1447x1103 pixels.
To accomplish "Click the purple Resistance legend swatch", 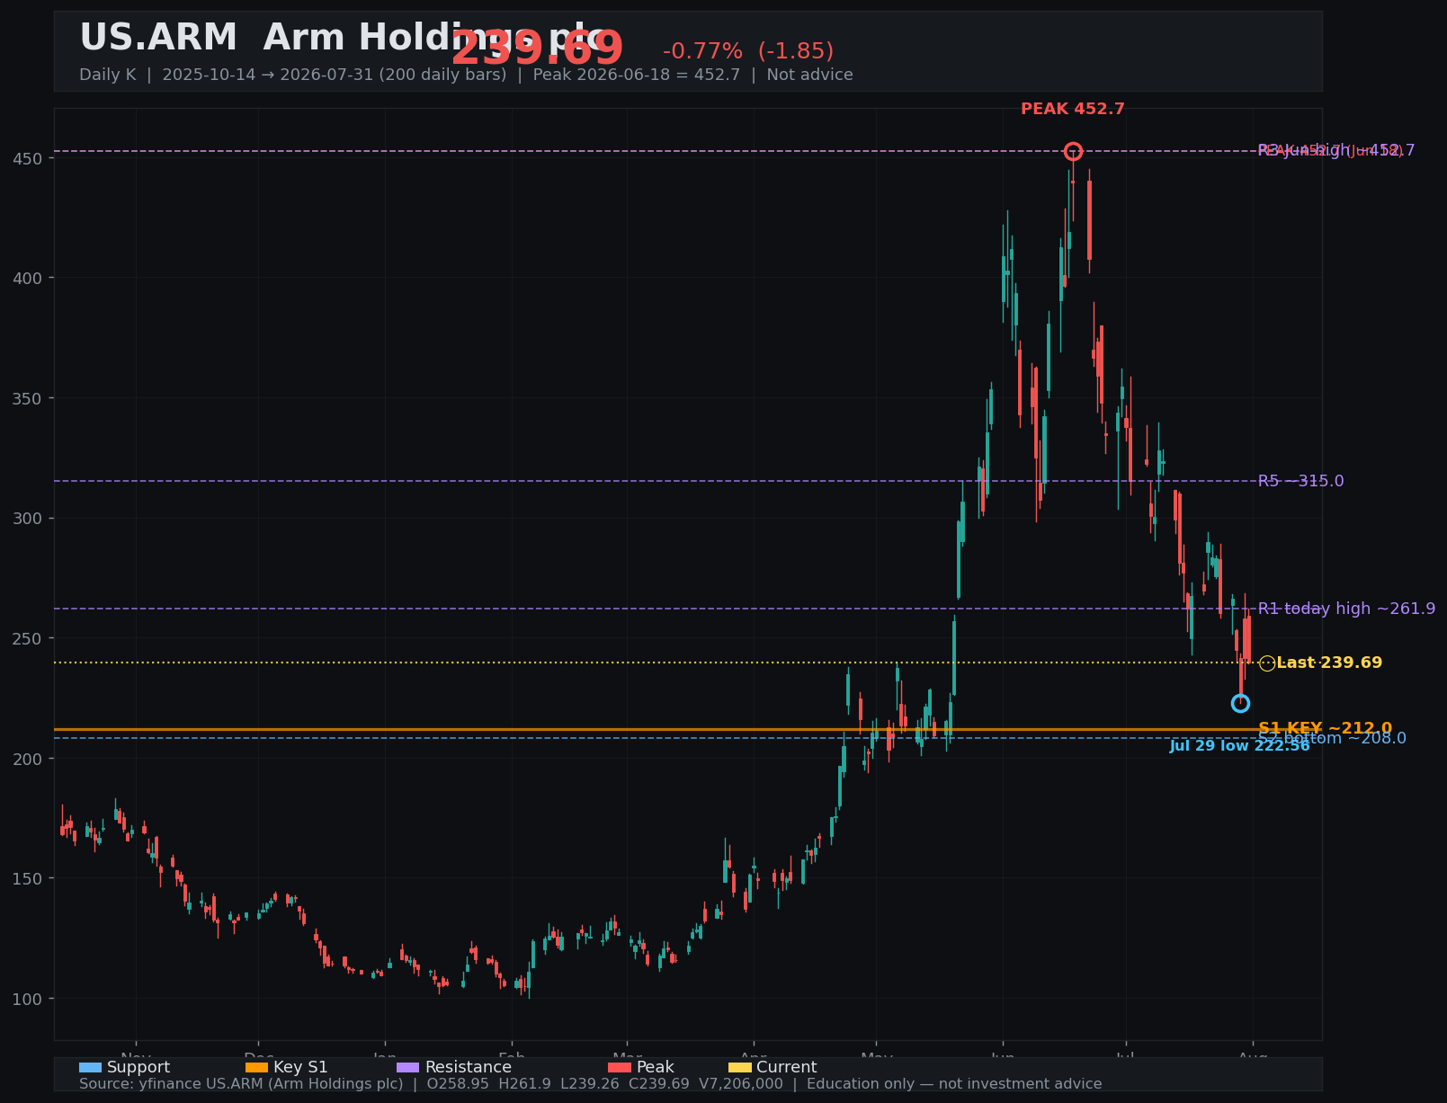I will (x=407, y=1068).
